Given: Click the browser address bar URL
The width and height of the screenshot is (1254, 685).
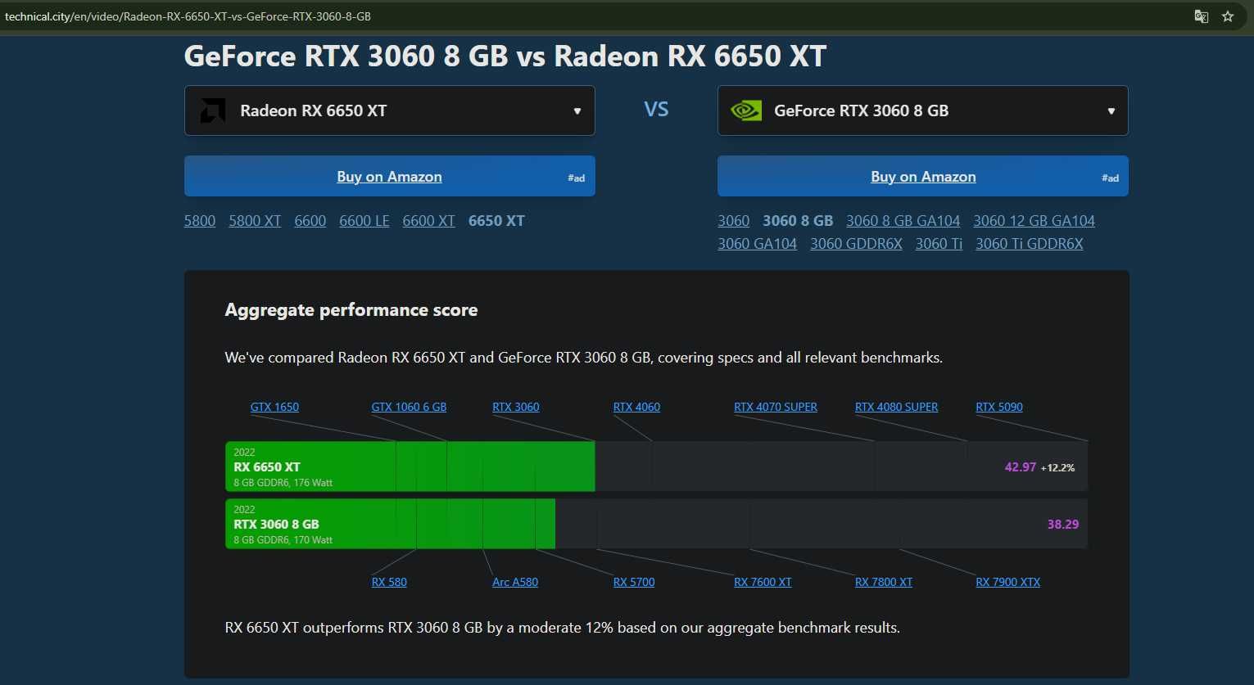Looking at the screenshot, I should (188, 16).
